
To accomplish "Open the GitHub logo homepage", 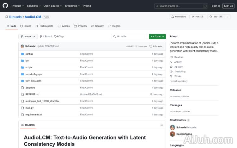I will pos(5,6).
